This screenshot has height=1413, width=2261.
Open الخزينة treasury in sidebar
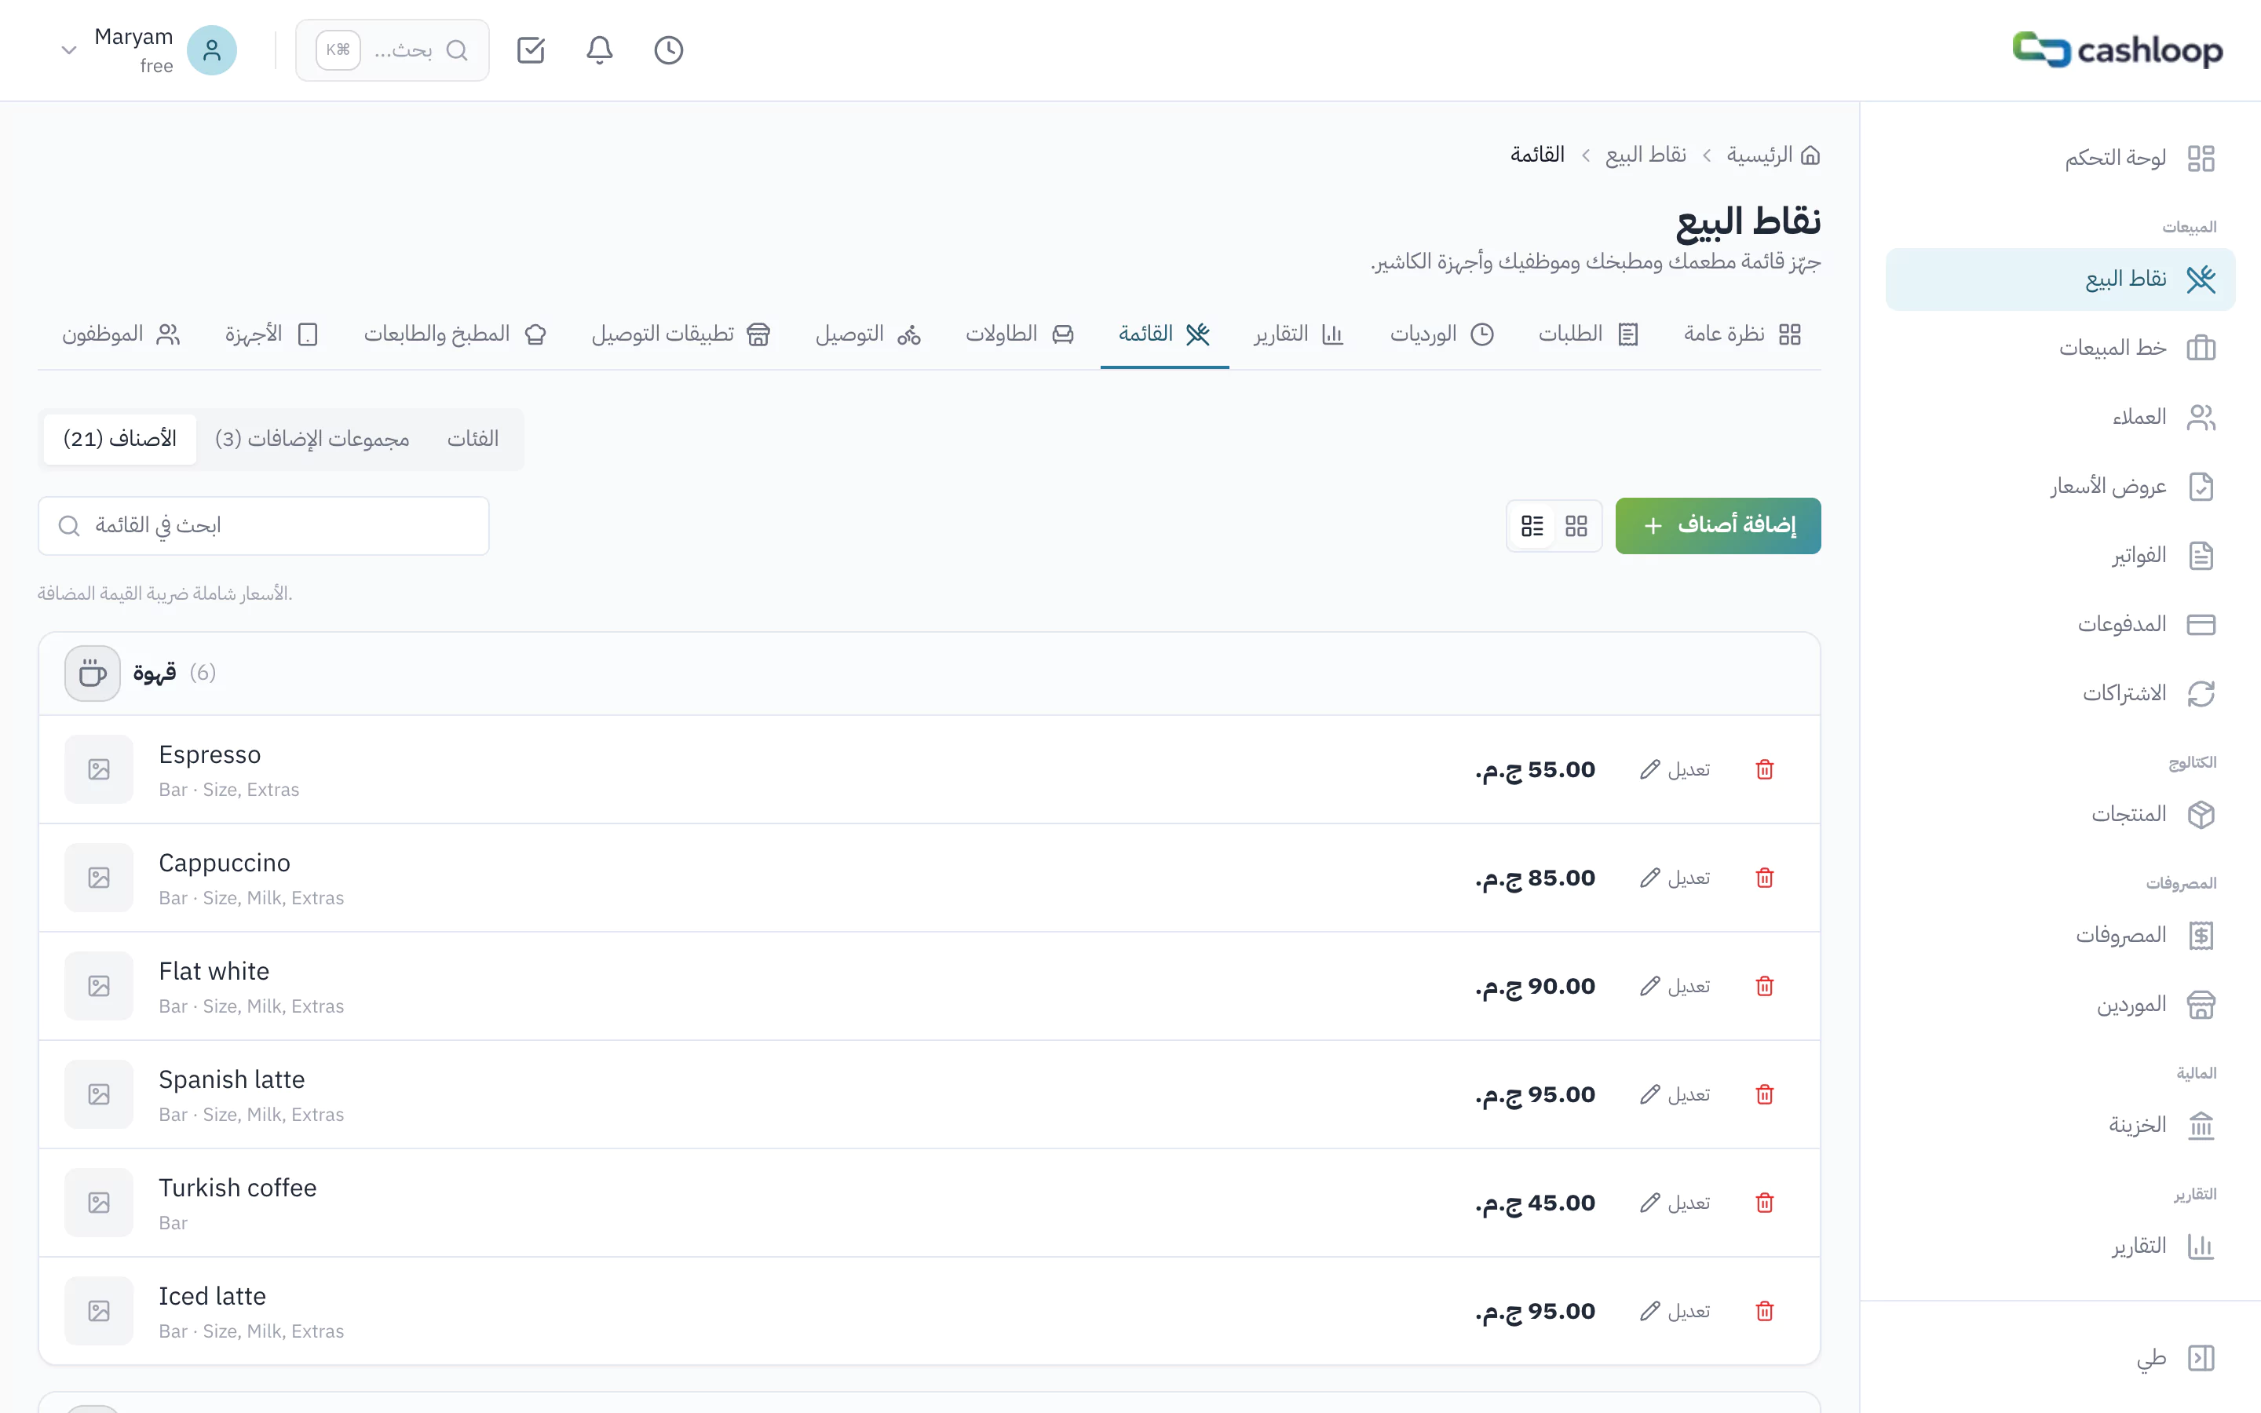click(2060, 1125)
